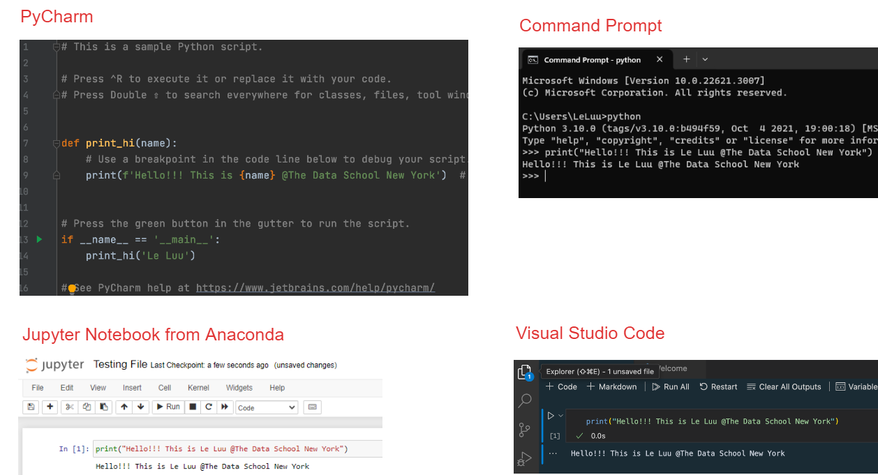
Task: Open the jetbrains.com/help/pycharm link
Action: [315, 287]
